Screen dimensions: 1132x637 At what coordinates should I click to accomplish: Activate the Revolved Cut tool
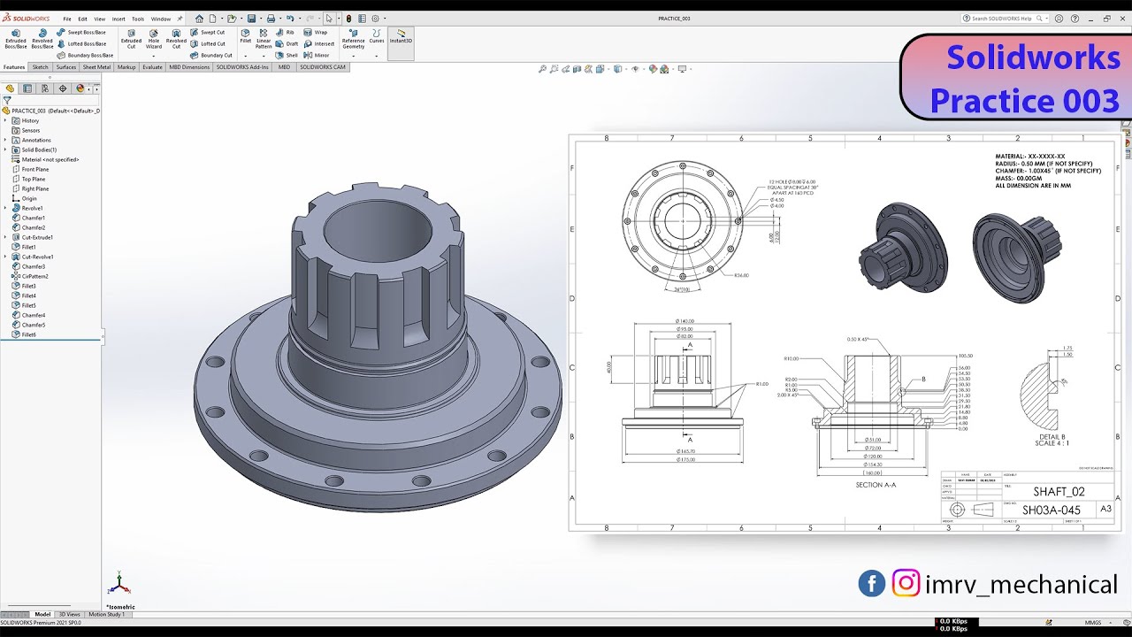(x=176, y=39)
